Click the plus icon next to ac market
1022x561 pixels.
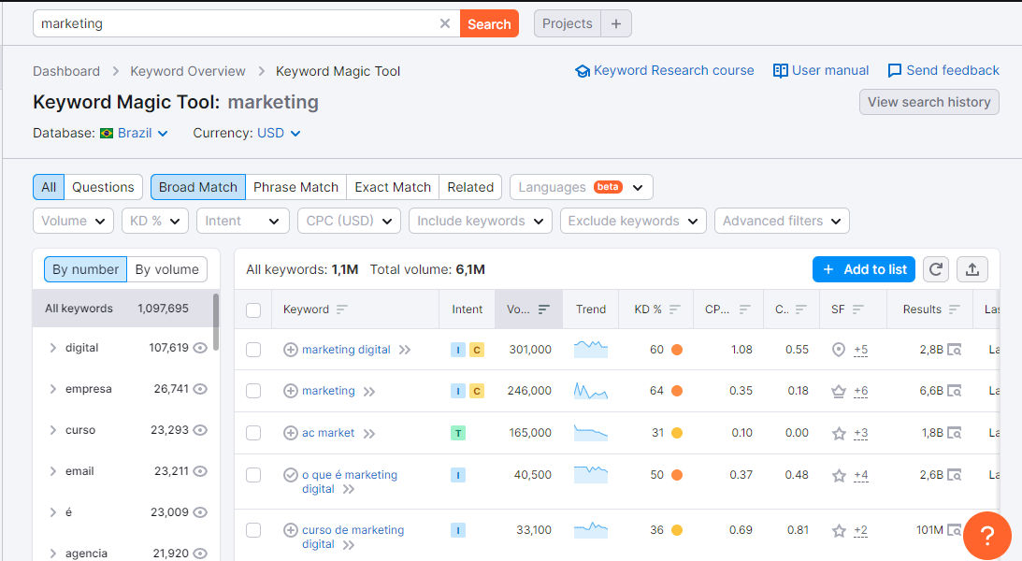point(291,433)
